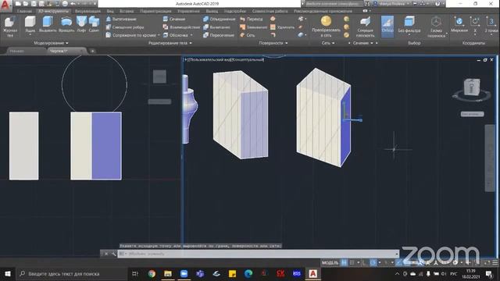Switch to the Параметризация ribbon tab

pos(155,11)
